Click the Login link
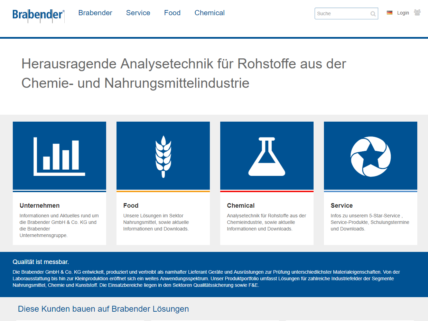Viewport: 428px width, 321px height. pos(403,13)
